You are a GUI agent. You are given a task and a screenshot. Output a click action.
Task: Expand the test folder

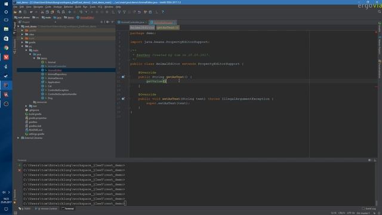26,106
